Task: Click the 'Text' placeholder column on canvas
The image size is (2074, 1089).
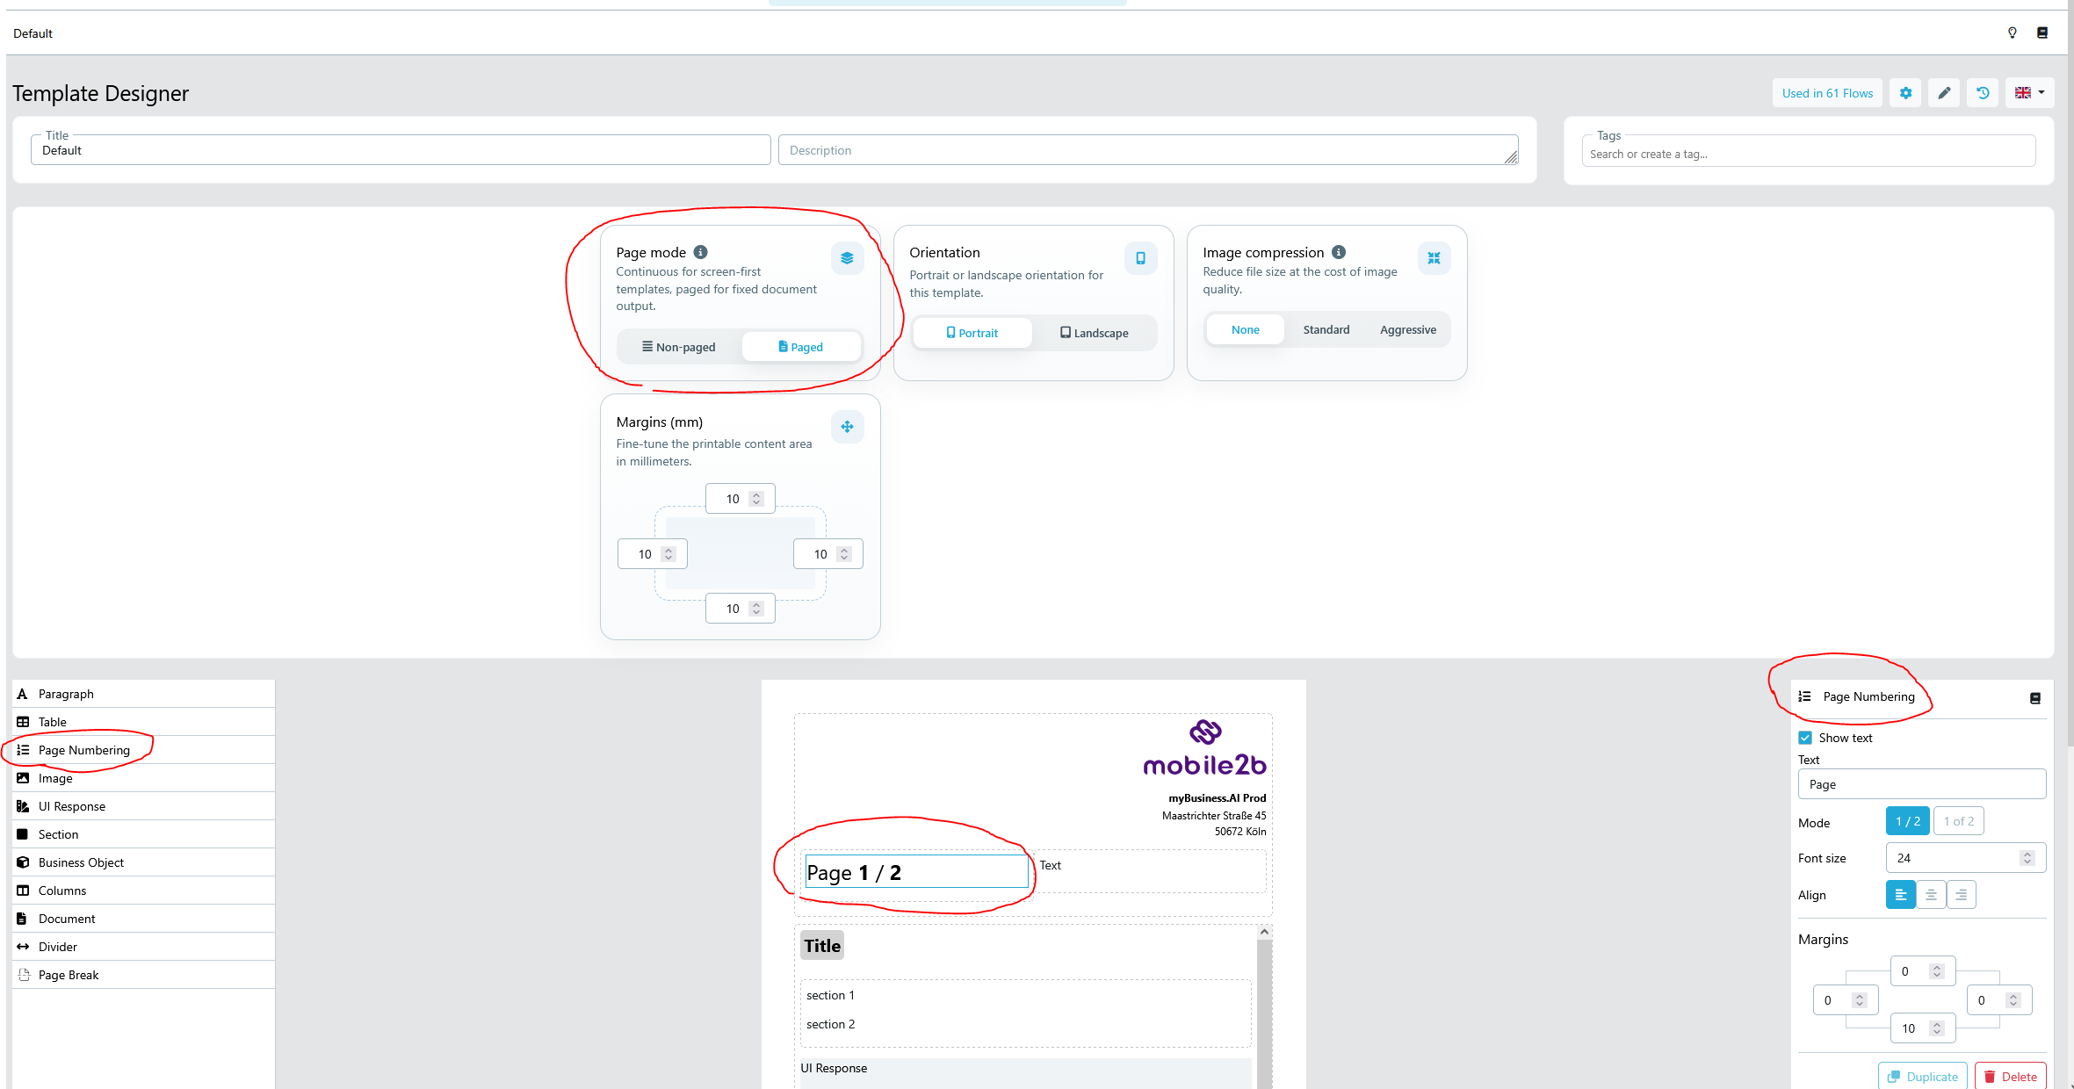Action: tap(1051, 866)
